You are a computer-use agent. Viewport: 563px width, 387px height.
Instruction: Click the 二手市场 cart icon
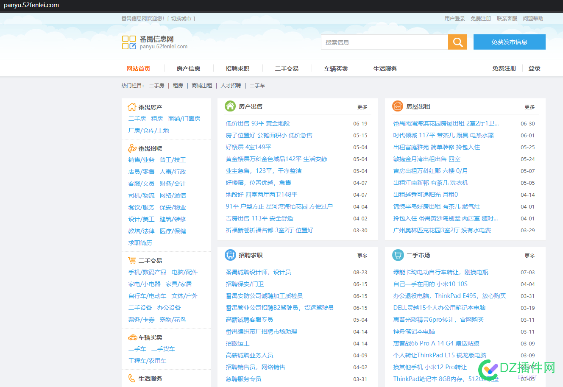[x=398, y=255]
